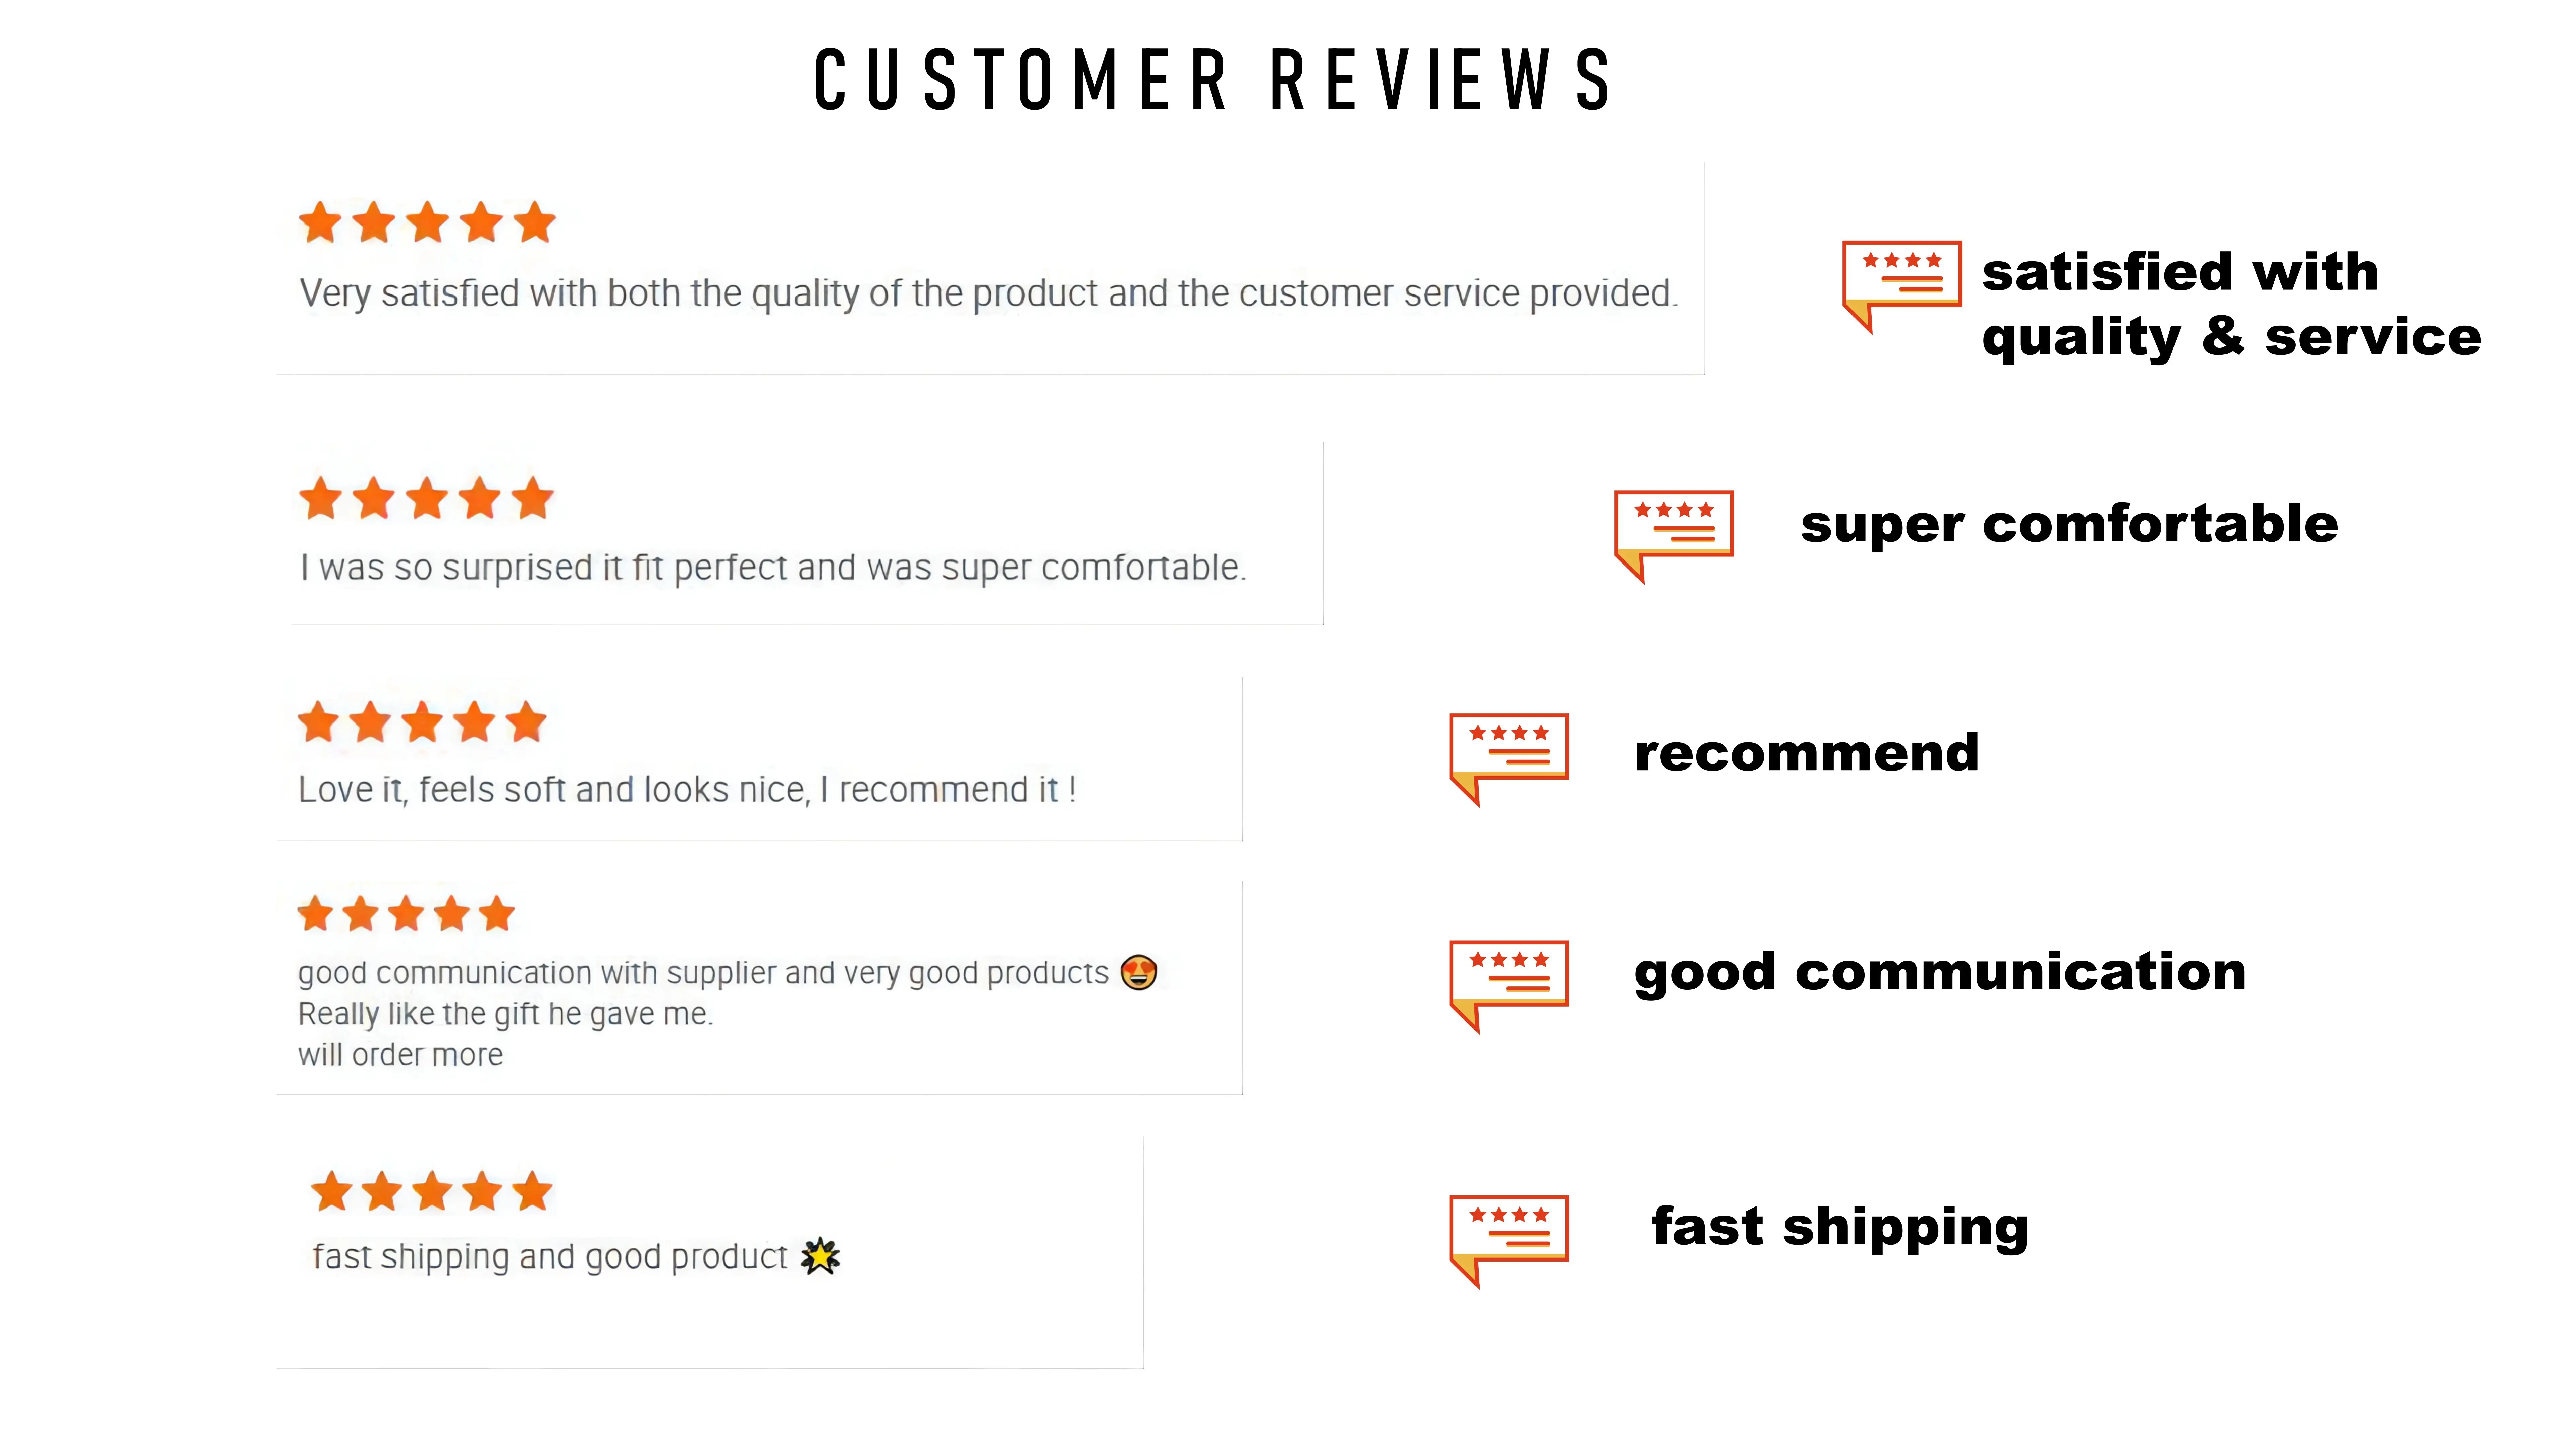
Task: Click the "good communication" bold label
Action: coord(1939,972)
